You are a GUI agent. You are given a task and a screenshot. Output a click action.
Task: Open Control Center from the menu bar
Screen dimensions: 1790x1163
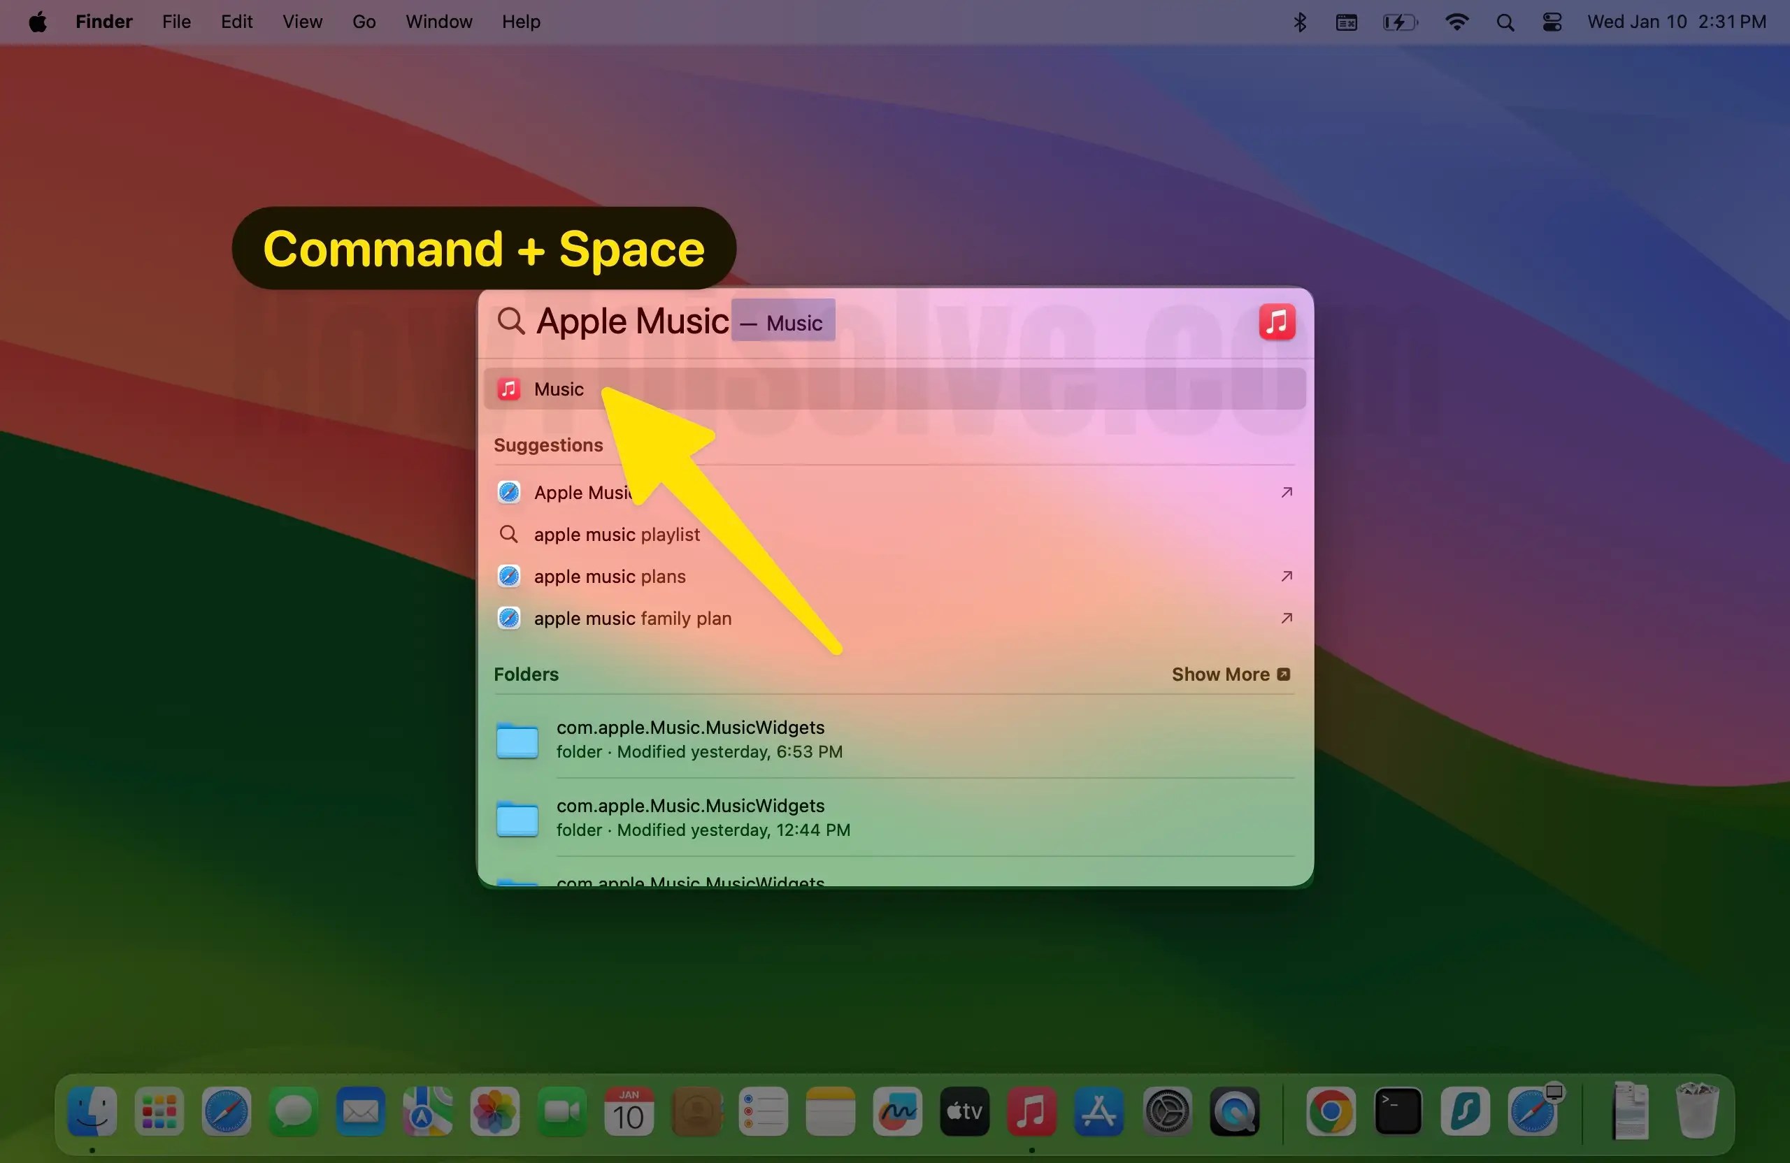[1552, 22]
